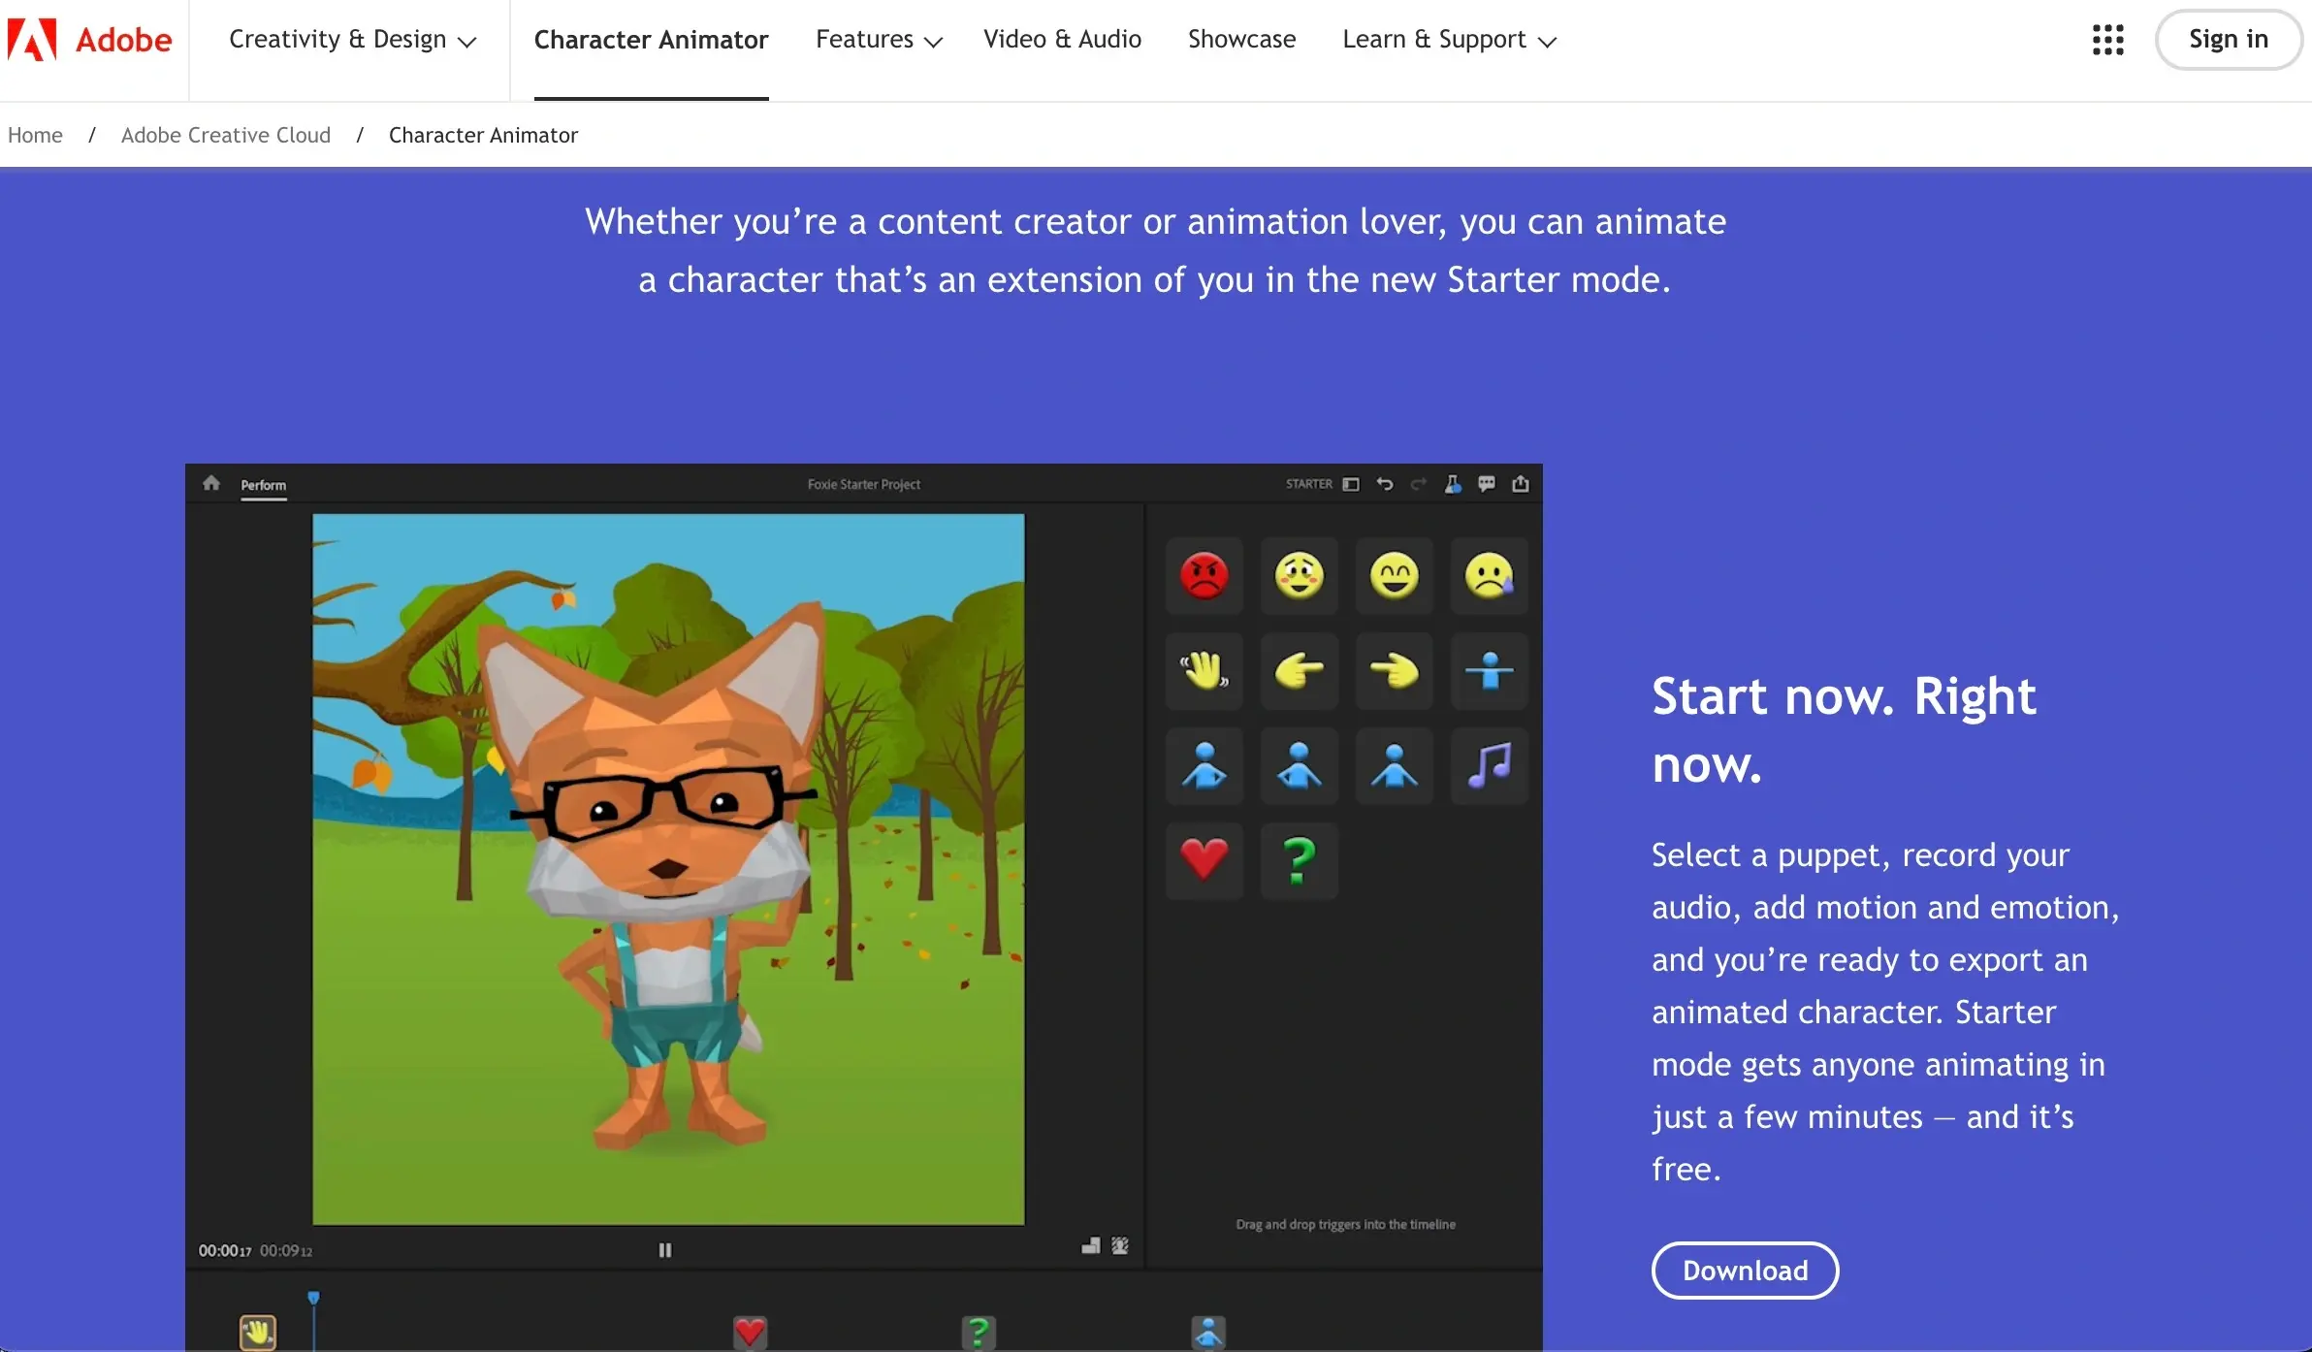Click the undo arrow in the toolbar
This screenshot has width=2312, height=1352.
click(x=1385, y=483)
